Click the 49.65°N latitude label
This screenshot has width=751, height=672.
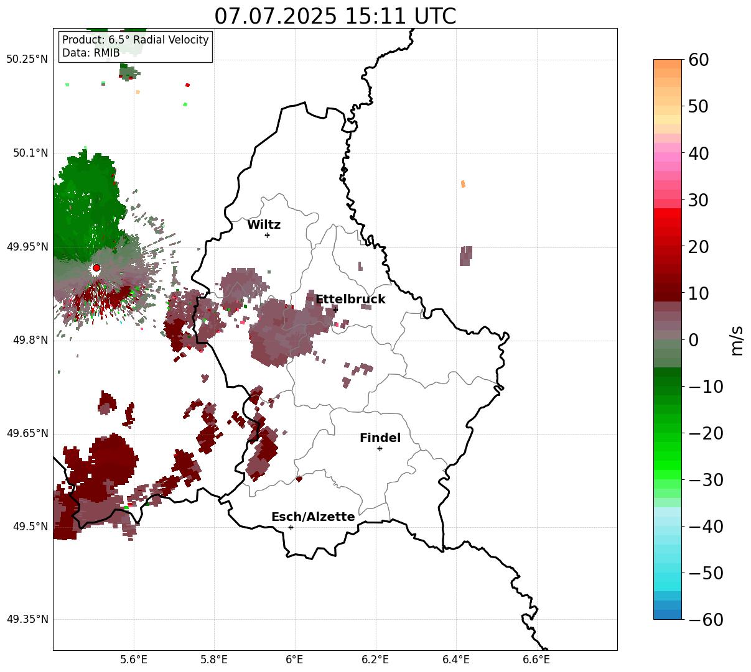(27, 433)
